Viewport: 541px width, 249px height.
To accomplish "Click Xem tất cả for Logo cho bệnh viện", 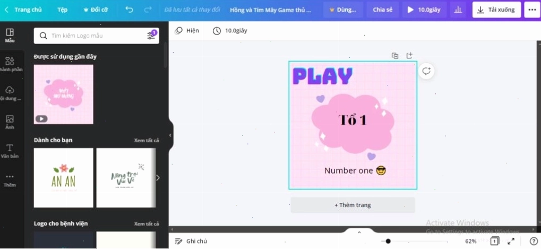I will [x=147, y=224].
